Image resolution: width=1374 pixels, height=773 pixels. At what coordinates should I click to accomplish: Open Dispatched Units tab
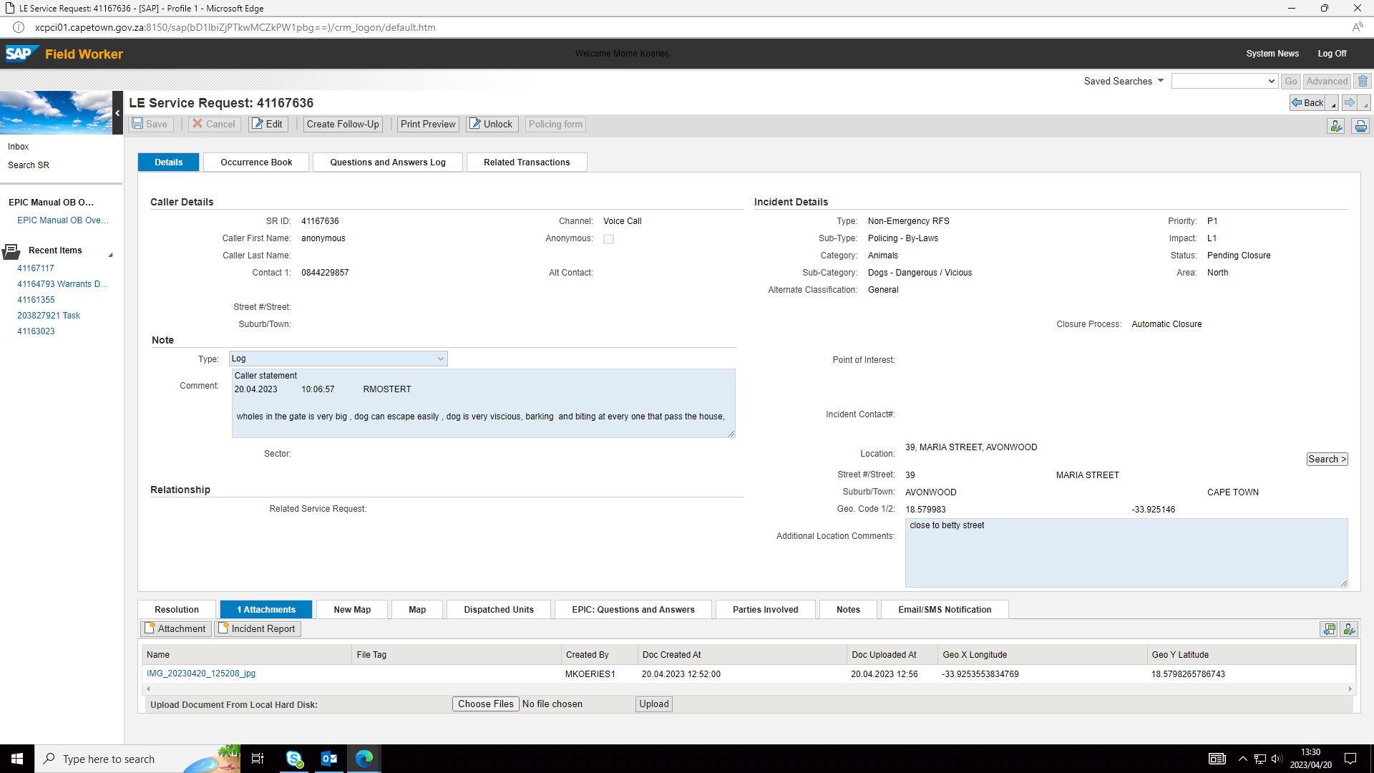(x=499, y=609)
